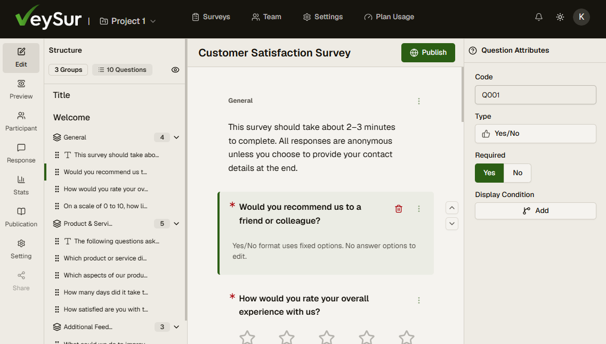Click the 3 Groups button
The width and height of the screenshot is (606, 344).
pyautogui.click(x=68, y=70)
